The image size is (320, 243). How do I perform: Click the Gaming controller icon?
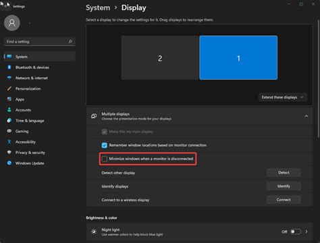tap(9, 131)
